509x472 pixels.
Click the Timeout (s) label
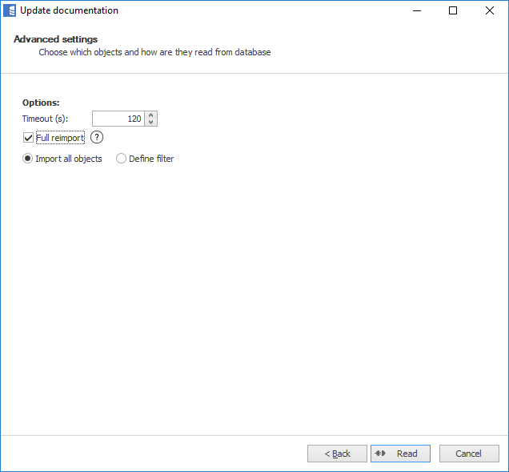tap(45, 119)
